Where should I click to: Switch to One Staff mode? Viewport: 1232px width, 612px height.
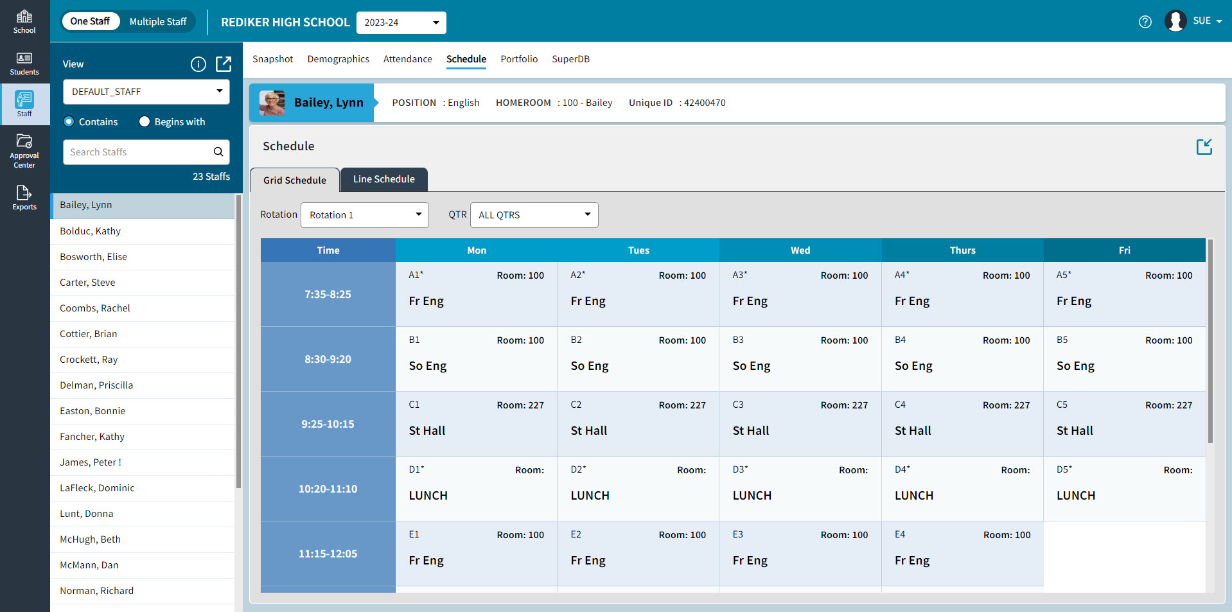(90, 21)
